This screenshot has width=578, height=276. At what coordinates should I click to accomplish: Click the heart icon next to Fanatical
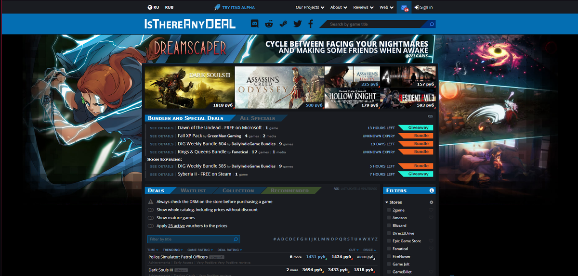(x=431, y=249)
